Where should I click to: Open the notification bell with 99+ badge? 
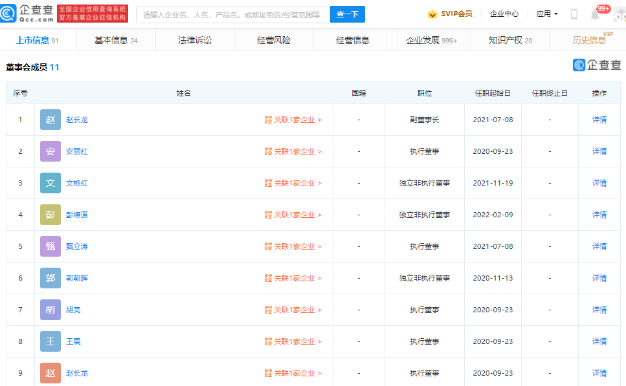pyautogui.click(x=595, y=14)
